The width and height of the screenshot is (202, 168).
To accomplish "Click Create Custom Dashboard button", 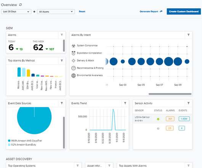I will (x=184, y=11).
